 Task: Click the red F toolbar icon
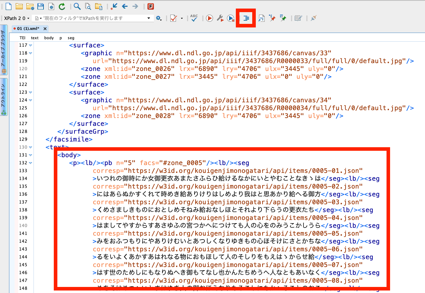(151, 6)
